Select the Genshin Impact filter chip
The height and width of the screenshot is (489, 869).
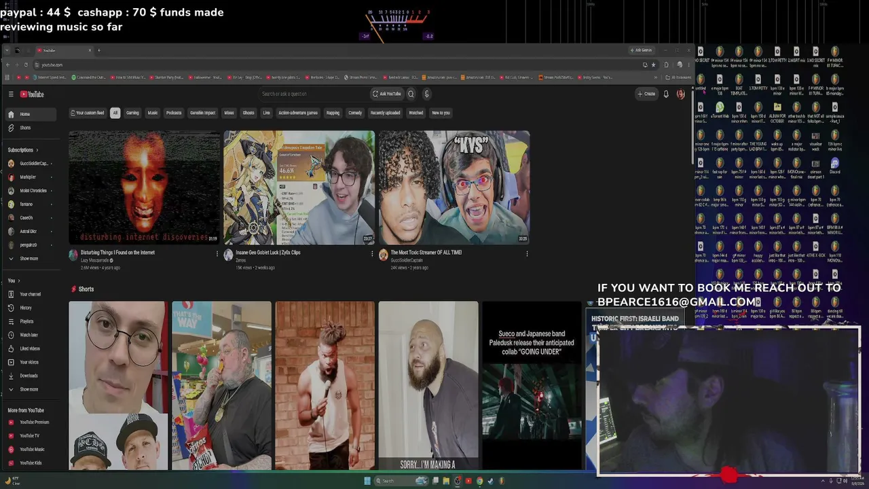(202, 113)
